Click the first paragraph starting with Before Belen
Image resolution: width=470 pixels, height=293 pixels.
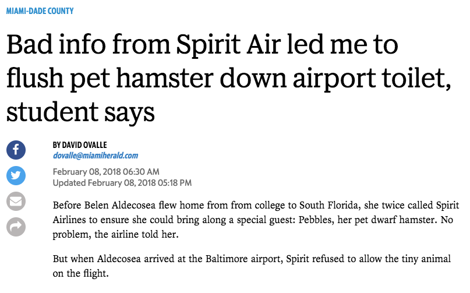(256, 220)
